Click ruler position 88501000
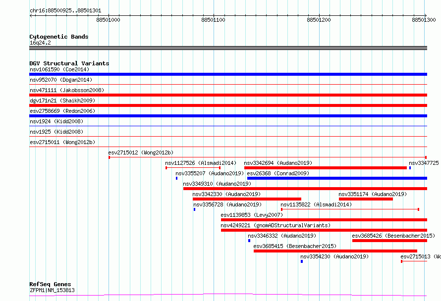This screenshot has height=301, width=441. pos(108,20)
